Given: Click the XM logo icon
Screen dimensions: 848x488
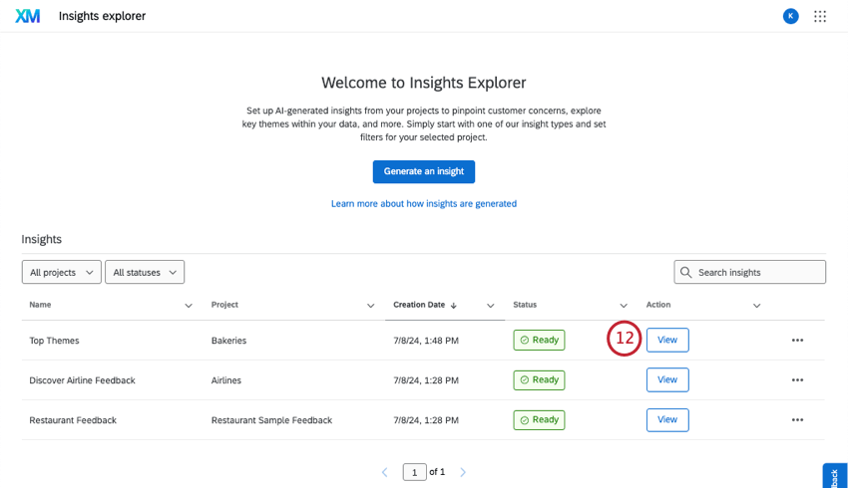Looking at the screenshot, I should click(28, 16).
